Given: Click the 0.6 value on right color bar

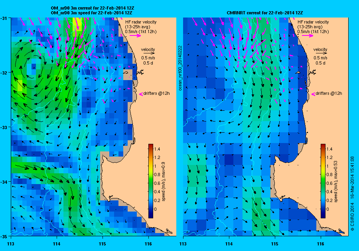Looking at the screenshot, I should coord(329,183).
